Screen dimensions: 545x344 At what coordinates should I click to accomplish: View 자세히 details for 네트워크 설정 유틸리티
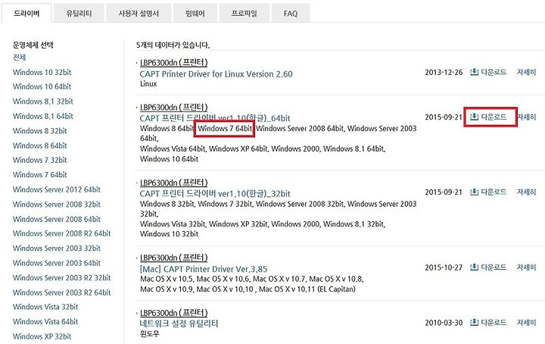(x=526, y=323)
